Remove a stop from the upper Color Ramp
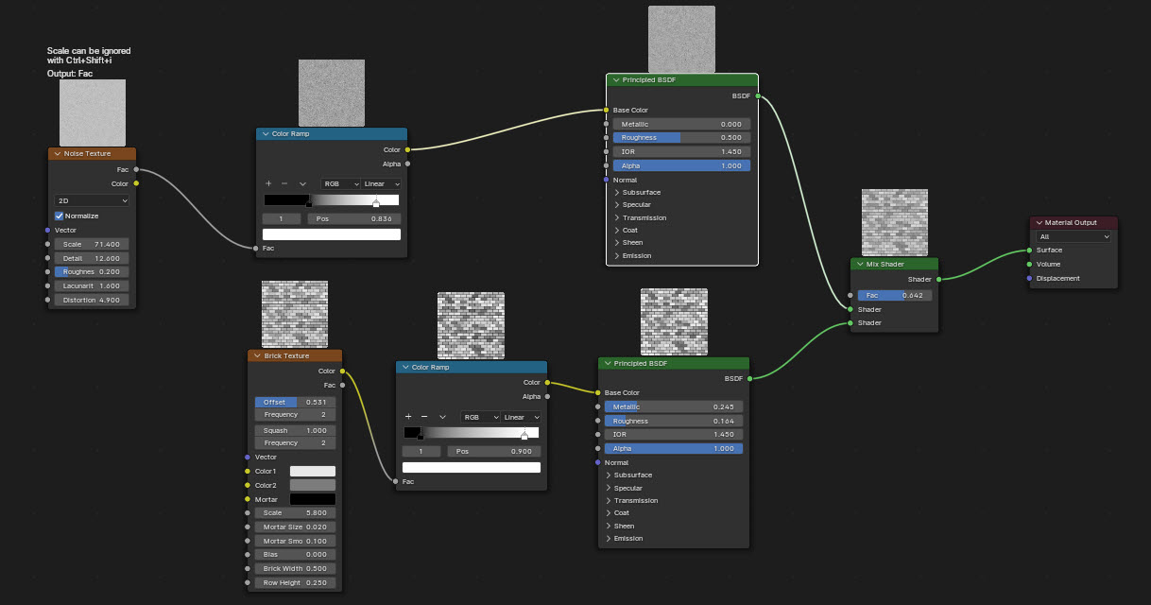This screenshot has height=605, width=1151. [284, 183]
